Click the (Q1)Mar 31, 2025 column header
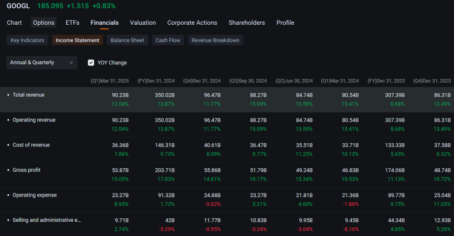 (x=110, y=81)
